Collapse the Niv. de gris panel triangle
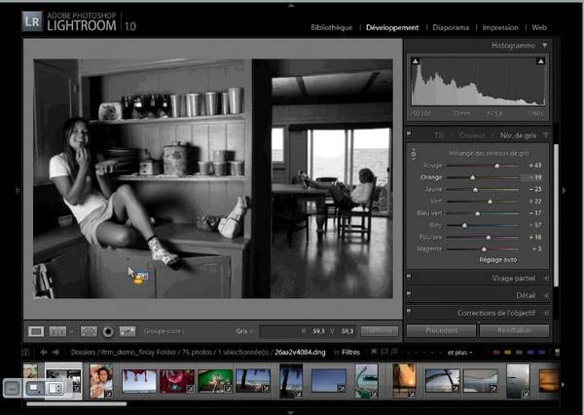 pyautogui.click(x=546, y=135)
